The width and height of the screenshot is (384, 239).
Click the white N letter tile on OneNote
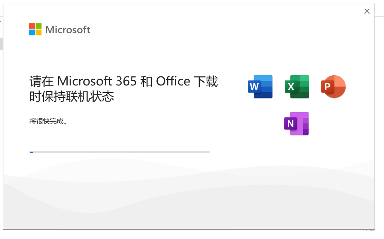click(290, 123)
